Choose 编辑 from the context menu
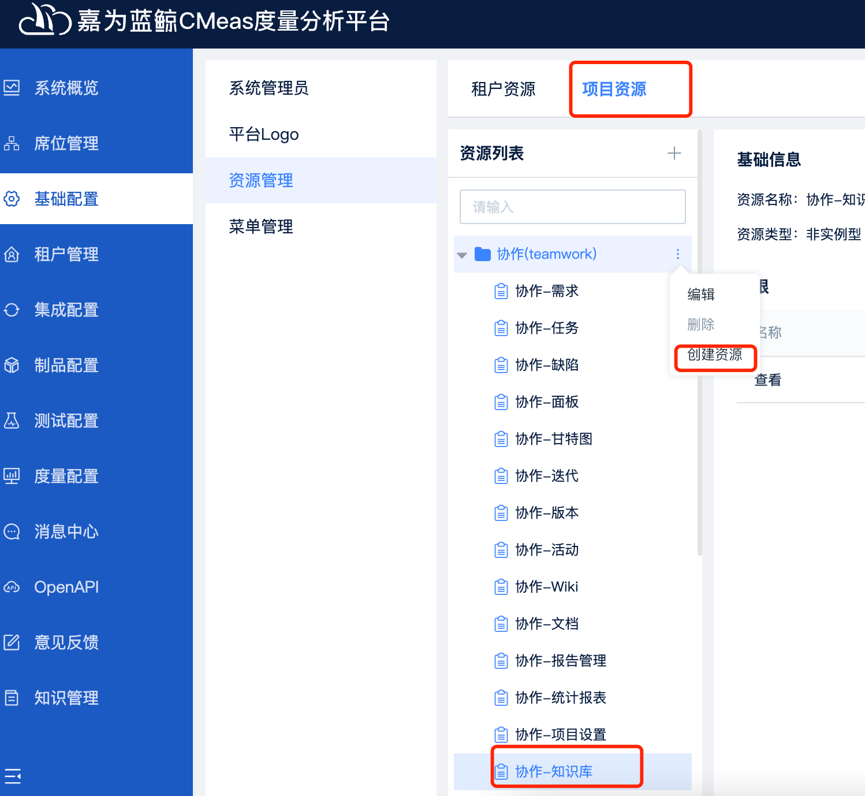This screenshot has height=796, width=865. point(701,295)
